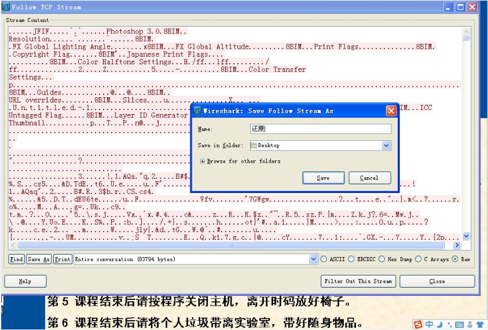This screenshot has width=488, height=330.
Task: Click the Sogou input method logo icon
Action: [x=419, y=324]
